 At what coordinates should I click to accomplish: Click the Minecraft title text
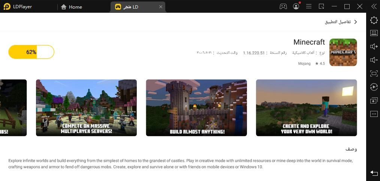click(309, 42)
